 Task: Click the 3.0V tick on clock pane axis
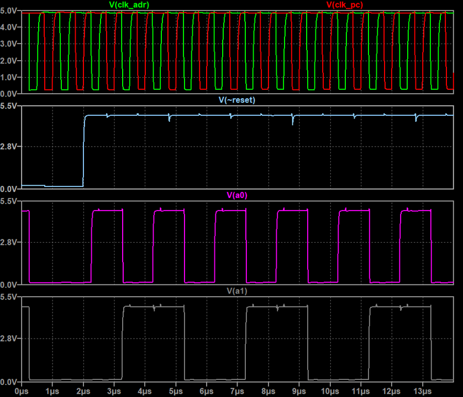coord(9,44)
